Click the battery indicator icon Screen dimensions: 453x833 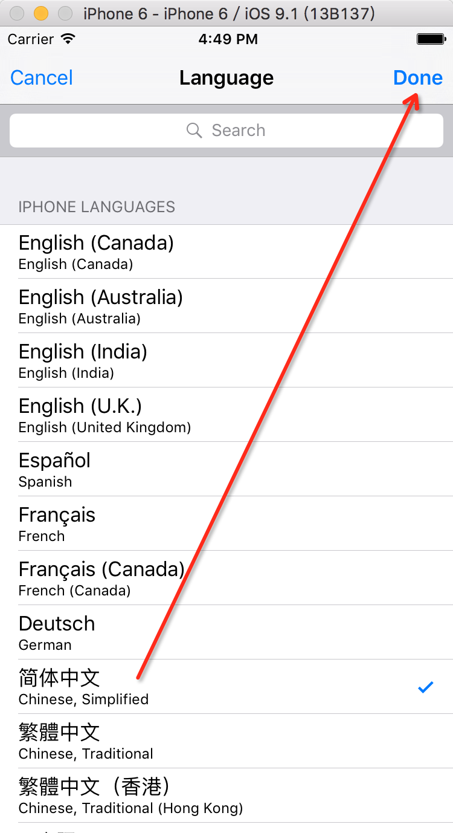[431, 39]
